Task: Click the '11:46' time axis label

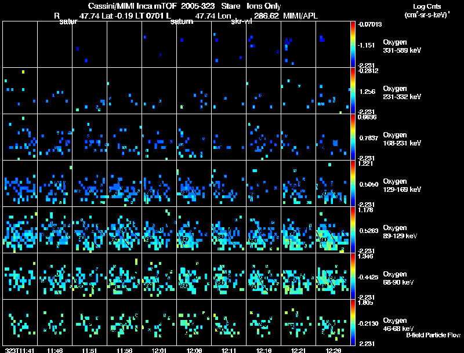Action: pos(55,350)
